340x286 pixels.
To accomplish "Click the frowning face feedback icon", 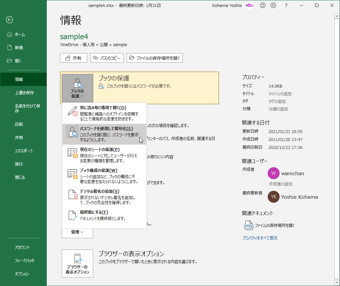I will 273,5.
